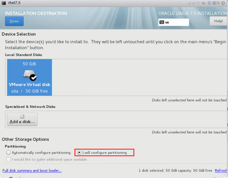228x178 pixels.
Task: Click the us keyboard layout indicator
Action: coord(174,22)
